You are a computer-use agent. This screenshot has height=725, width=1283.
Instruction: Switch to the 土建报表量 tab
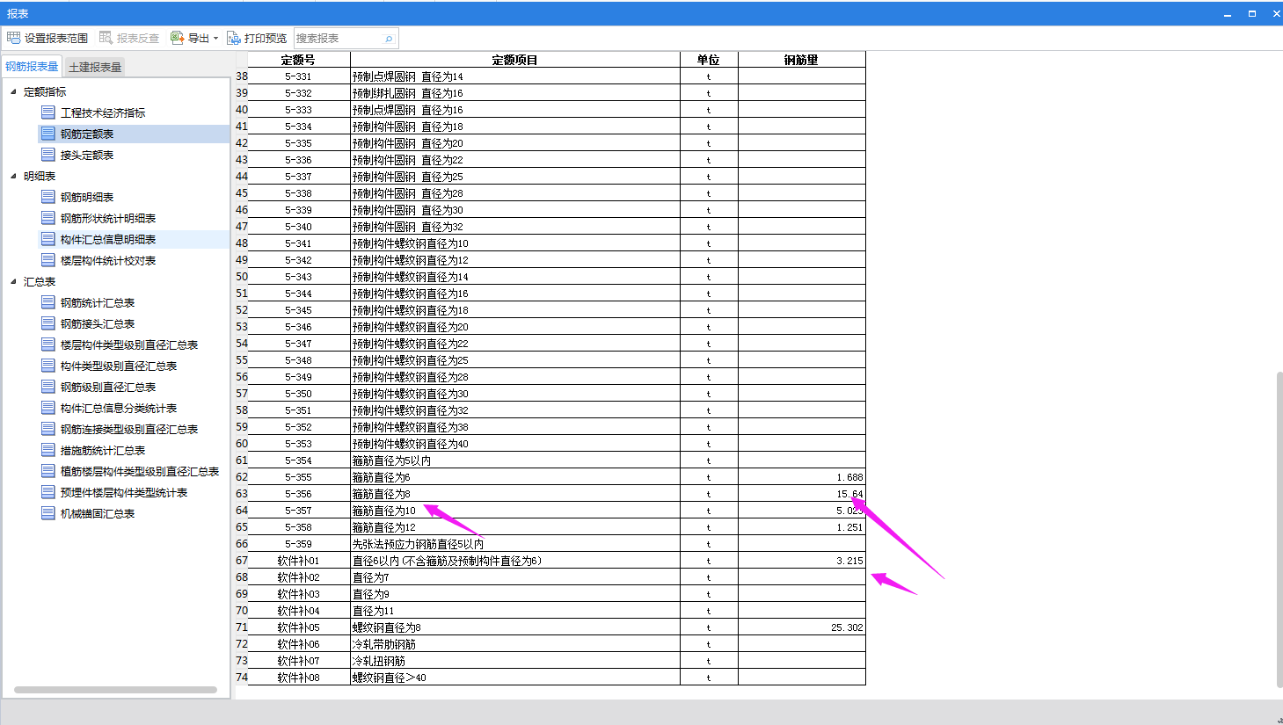(x=95, y=67)
